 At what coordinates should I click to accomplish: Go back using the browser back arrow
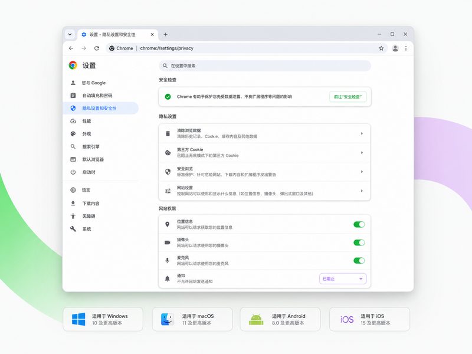pos(71,48)
